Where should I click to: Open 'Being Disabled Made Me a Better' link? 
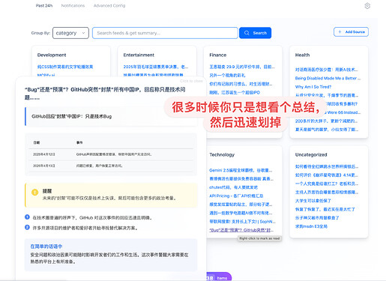[x=328, y=78]
